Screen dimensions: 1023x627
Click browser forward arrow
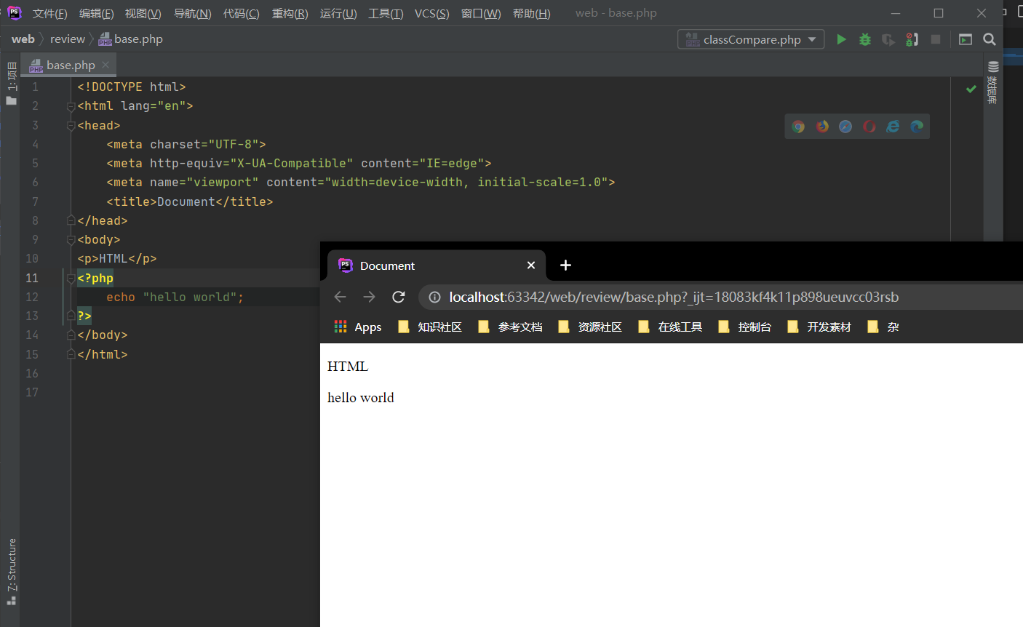pos(369,297)
